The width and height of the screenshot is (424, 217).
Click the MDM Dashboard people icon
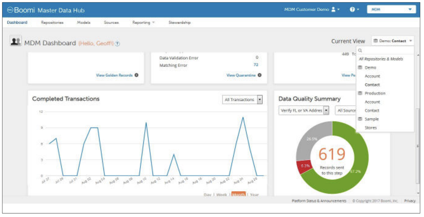point(16,41)
